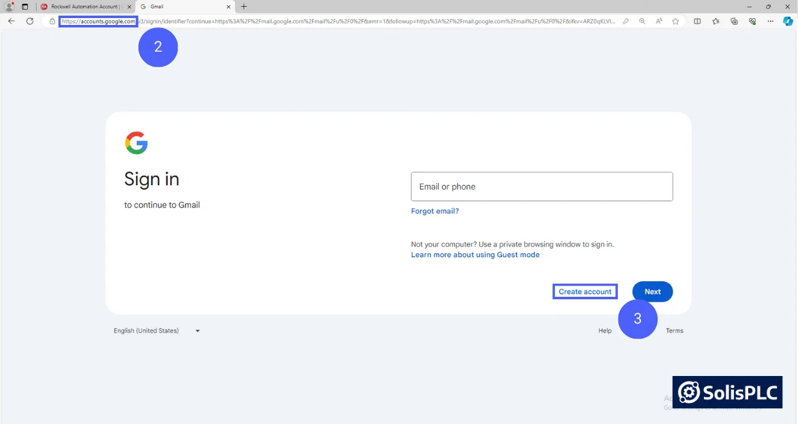Open the Collections panel
This screenshot has width=798, height=424.
(x=733, y=21)
